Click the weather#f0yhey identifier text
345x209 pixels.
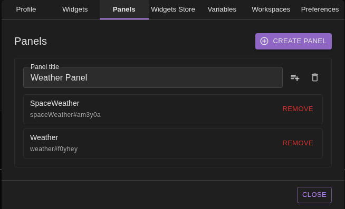54,149
